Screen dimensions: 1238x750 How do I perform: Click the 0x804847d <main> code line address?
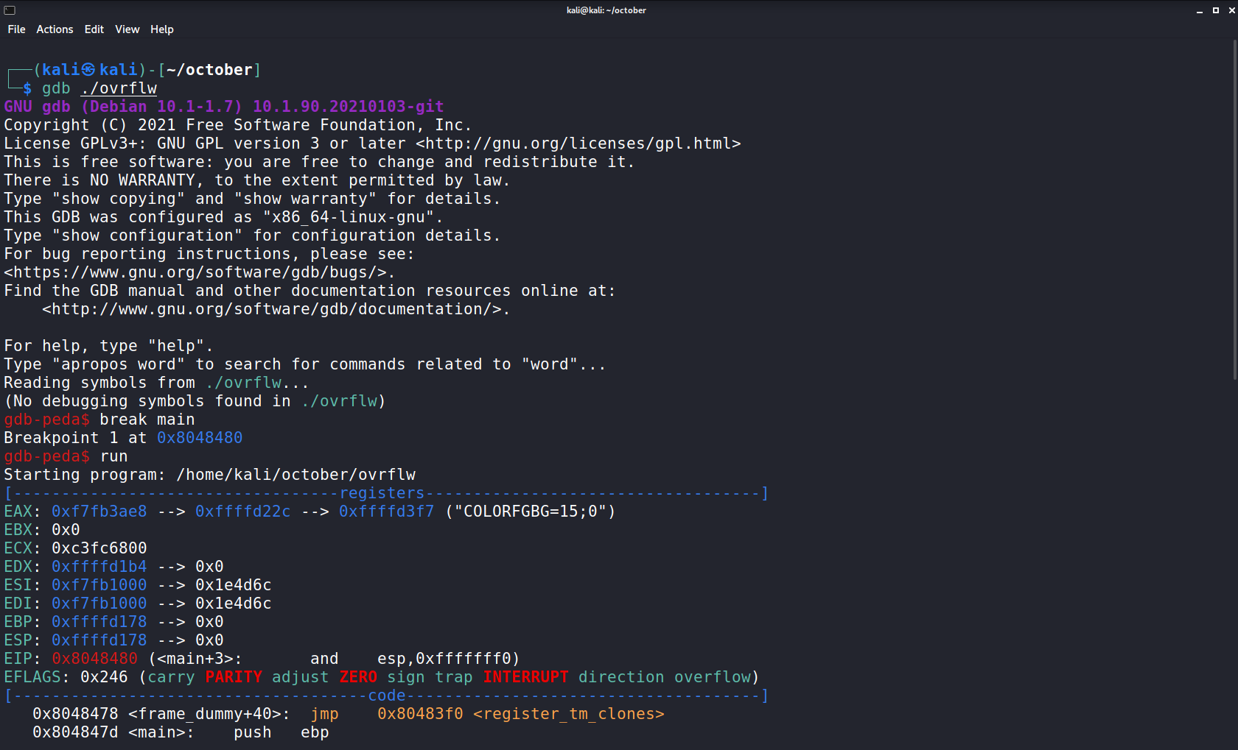point(75,732)
